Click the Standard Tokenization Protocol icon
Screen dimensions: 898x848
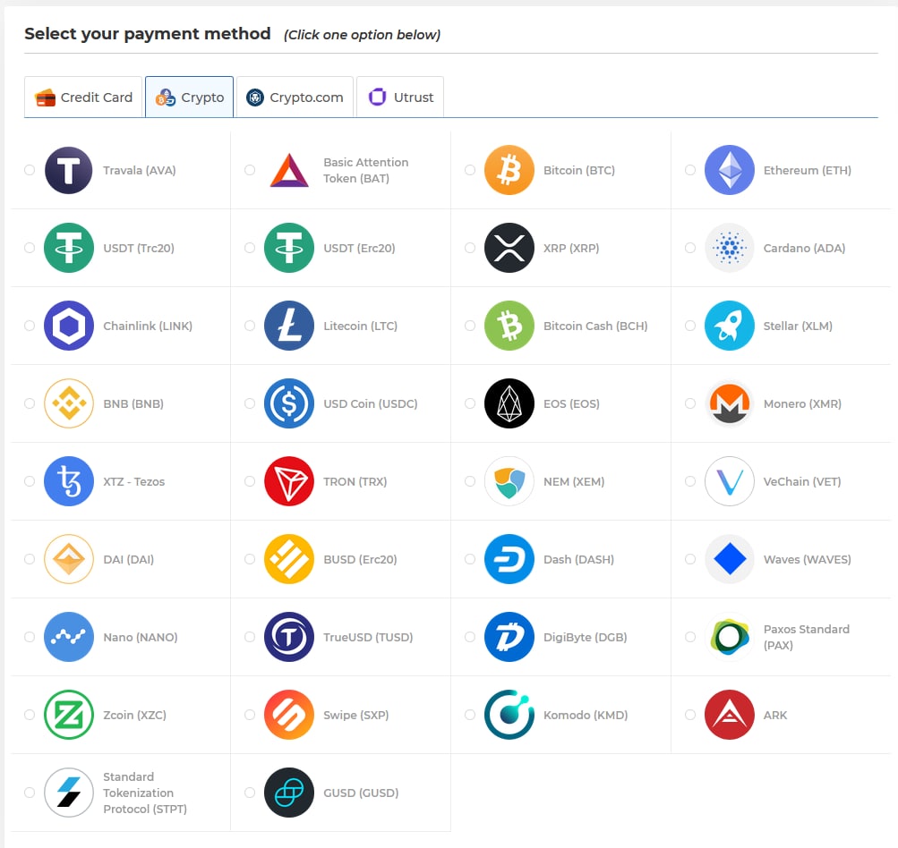(69, 793)
